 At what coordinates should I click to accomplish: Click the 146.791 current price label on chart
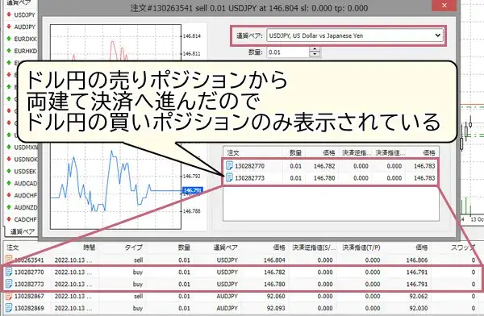(193, 190)
